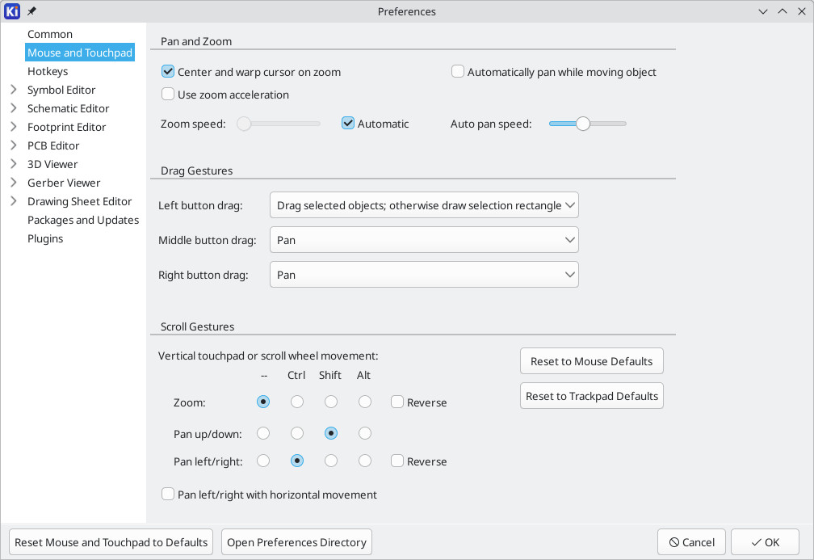
Task: Open the Middle button drag dropdown
Action: click(424, 240)
